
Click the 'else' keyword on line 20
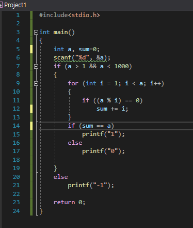(60, 177)
